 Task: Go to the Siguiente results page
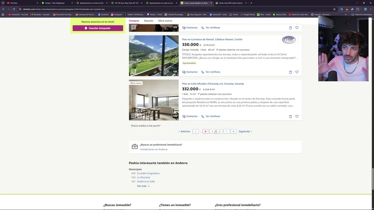[245, 132]
